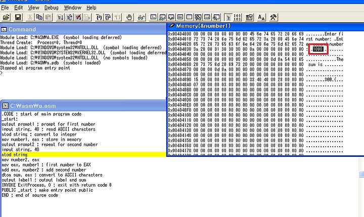Click the Memory window pencil icon

pyautogui.click(x=172, y=26)
